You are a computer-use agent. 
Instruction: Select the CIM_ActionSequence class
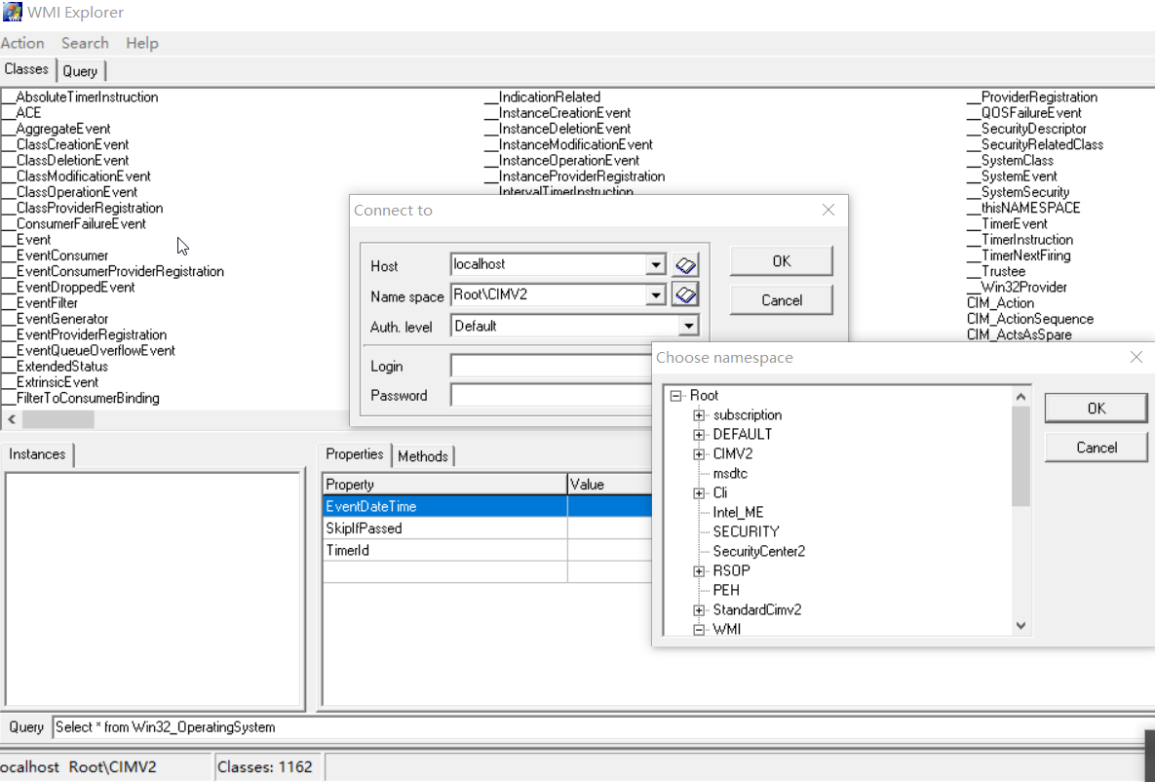coord(1030,319)
